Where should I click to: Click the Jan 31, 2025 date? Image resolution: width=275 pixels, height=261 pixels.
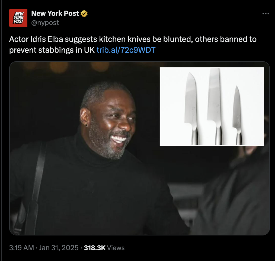pyautogui.click(x=59, y=248)
